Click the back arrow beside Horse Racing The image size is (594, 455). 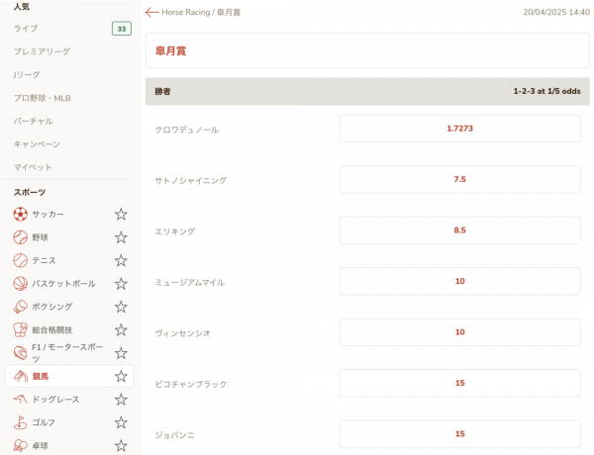click(151, 12)
